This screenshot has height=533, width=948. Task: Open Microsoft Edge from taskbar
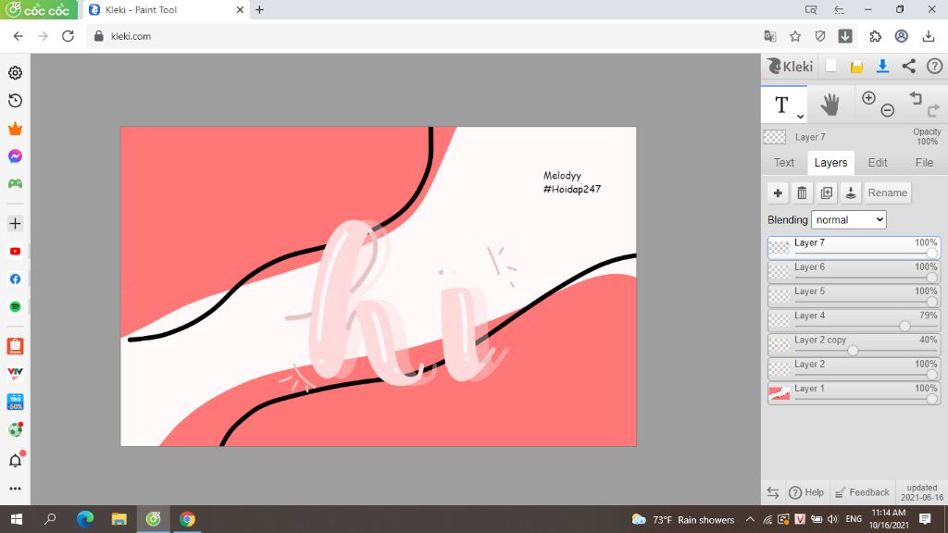84,519
